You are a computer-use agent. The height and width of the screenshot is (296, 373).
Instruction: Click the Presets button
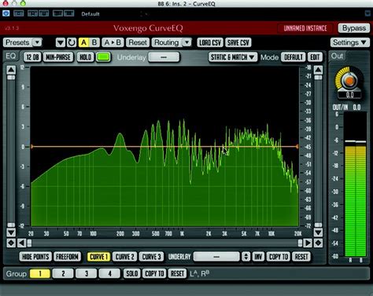17,42
